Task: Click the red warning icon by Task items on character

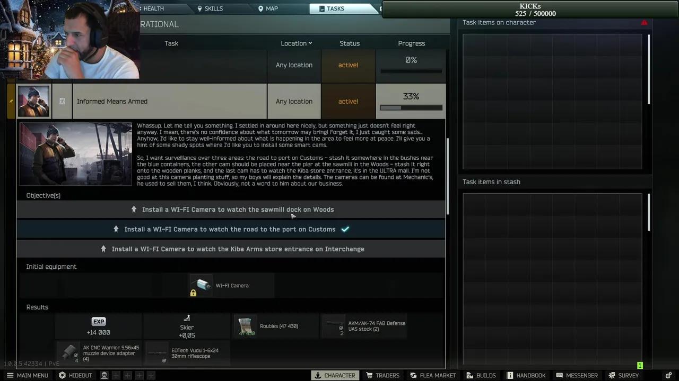Action: pyautogui.click(x=644, y=23)
